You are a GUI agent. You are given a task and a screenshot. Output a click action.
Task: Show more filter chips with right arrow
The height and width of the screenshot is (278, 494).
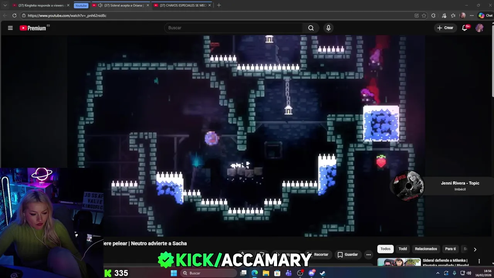tap(475, 249)
